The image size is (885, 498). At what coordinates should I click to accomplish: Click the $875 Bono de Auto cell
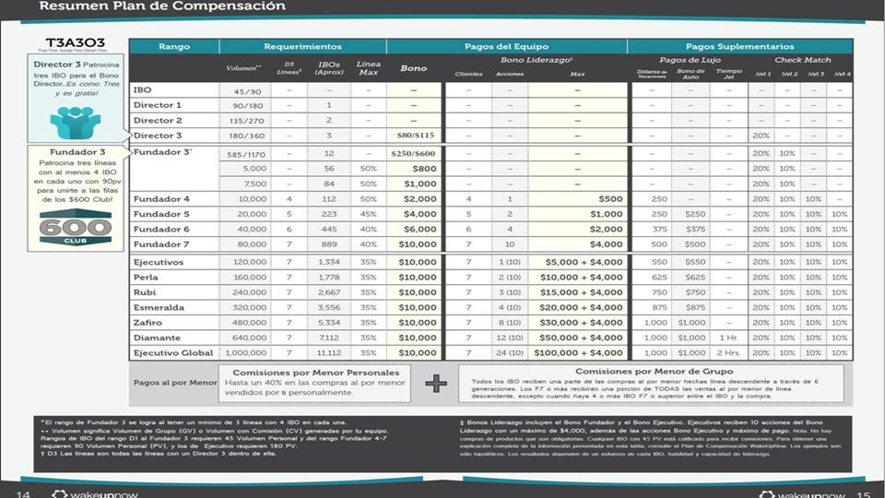[695, 308]
